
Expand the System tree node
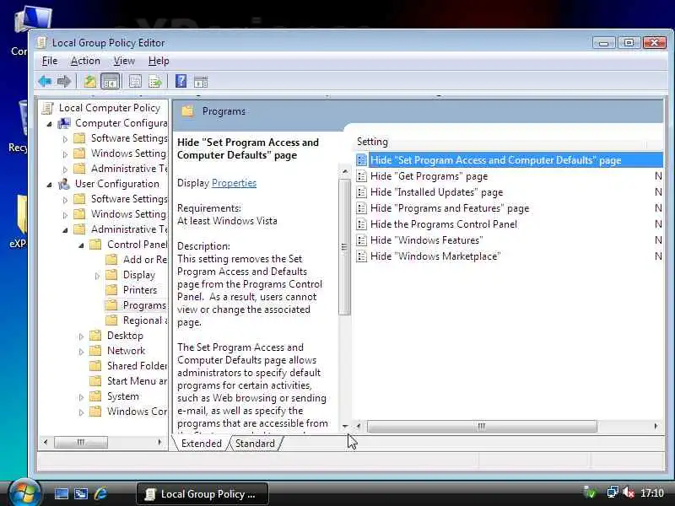pos(81,396)
